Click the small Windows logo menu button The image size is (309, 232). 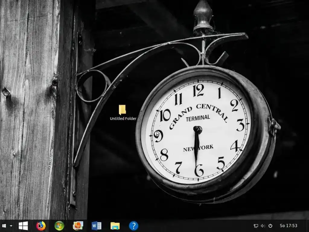(4, 226)
